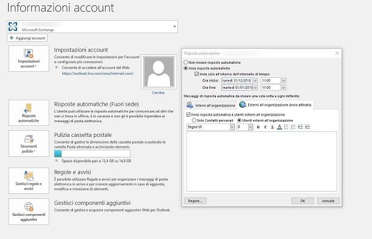
Task: Click the mailbox space usage bar
Action: [x=92, y=154]
